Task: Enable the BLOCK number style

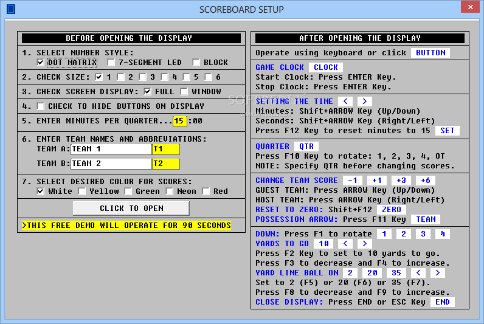Action: (196, 63)
